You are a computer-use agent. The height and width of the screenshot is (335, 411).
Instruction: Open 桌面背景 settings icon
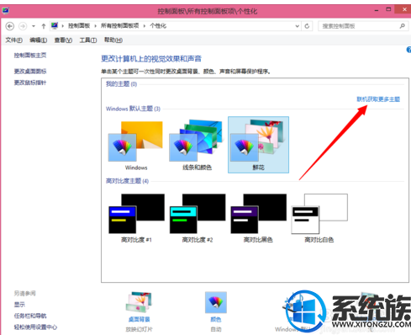(140, 303)
